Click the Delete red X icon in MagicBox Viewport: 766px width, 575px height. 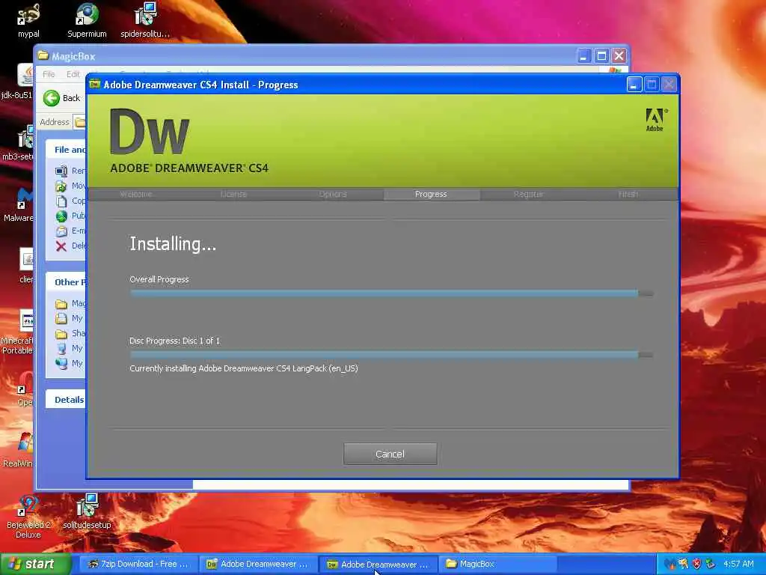click(61, 246)
